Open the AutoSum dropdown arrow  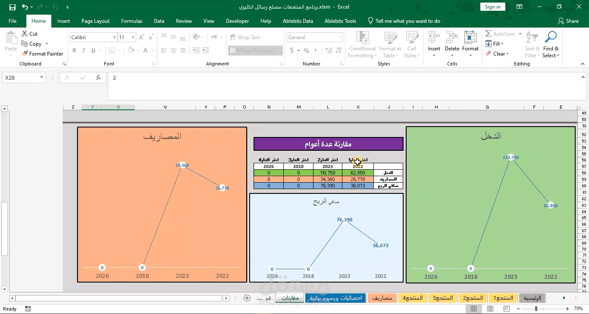click(x=520, y=34)
